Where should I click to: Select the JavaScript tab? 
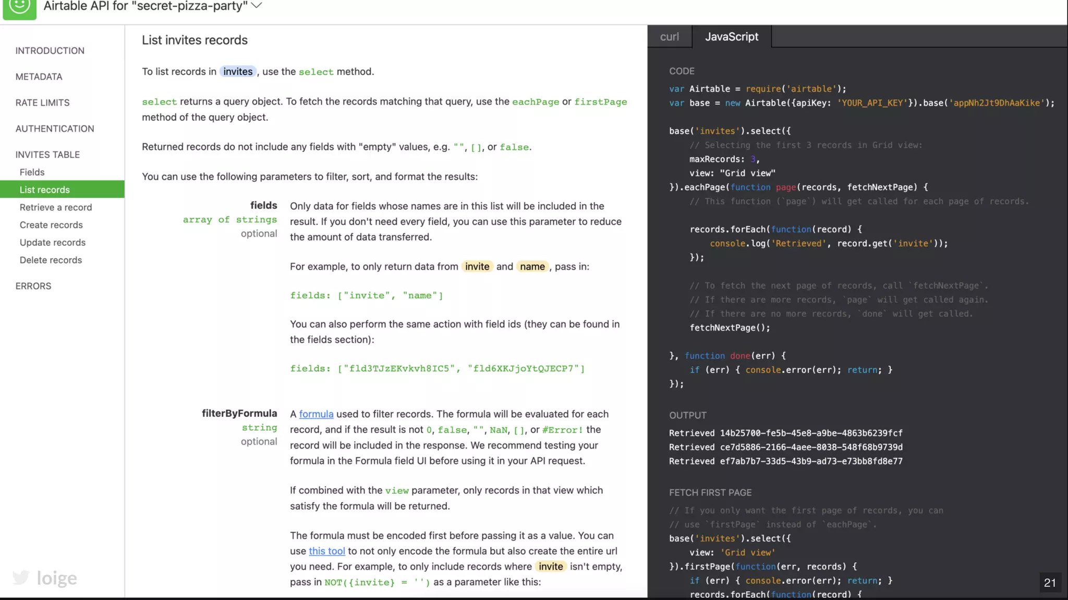coord(731,37)
